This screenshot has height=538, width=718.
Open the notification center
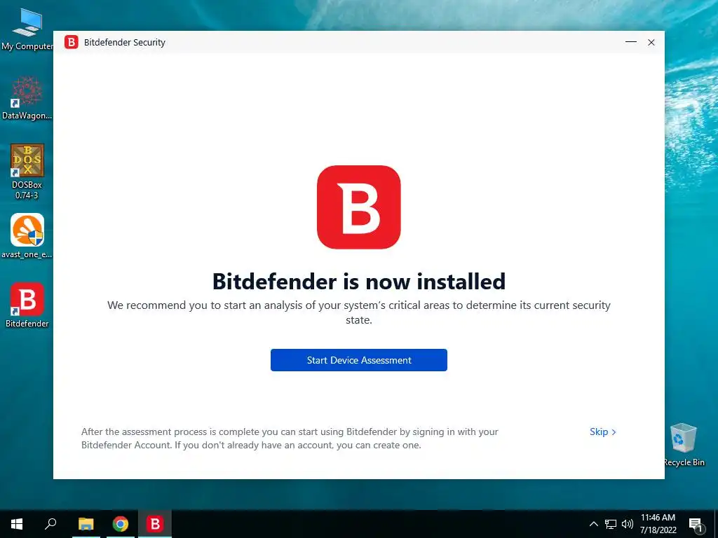tap(696, 525)
